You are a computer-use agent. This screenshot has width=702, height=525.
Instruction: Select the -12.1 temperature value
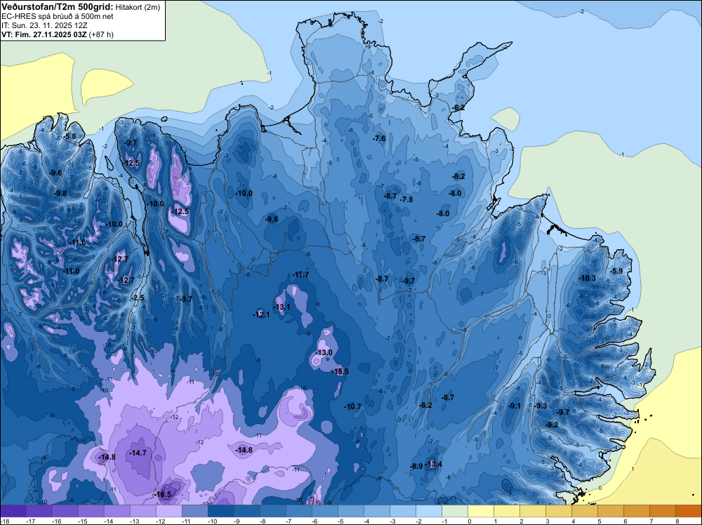[x=261, y=314]
